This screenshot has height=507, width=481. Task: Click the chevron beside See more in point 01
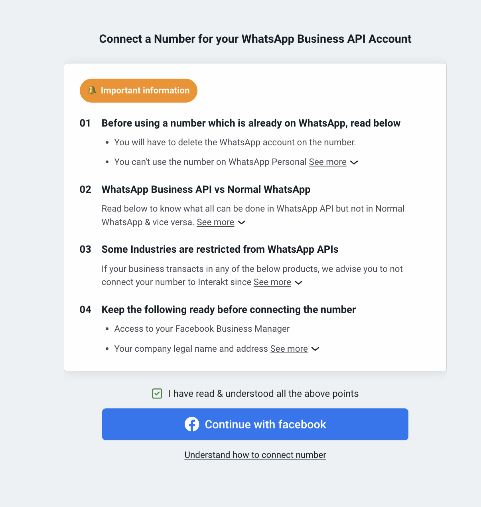tap(354, 162)
